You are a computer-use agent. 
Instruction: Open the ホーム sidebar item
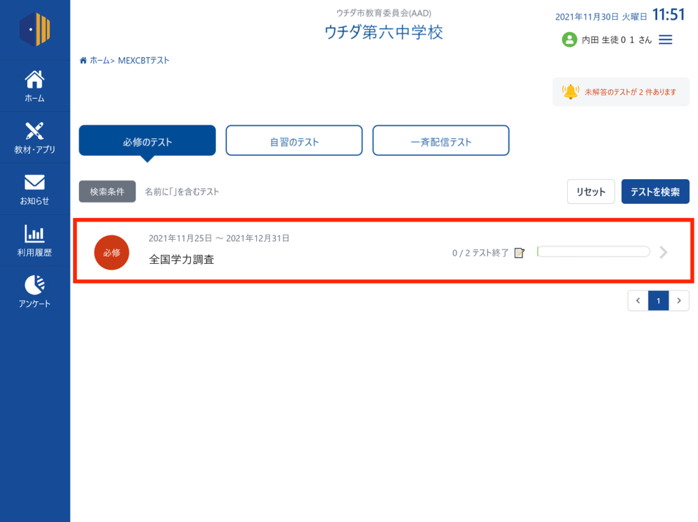(35, 87)
